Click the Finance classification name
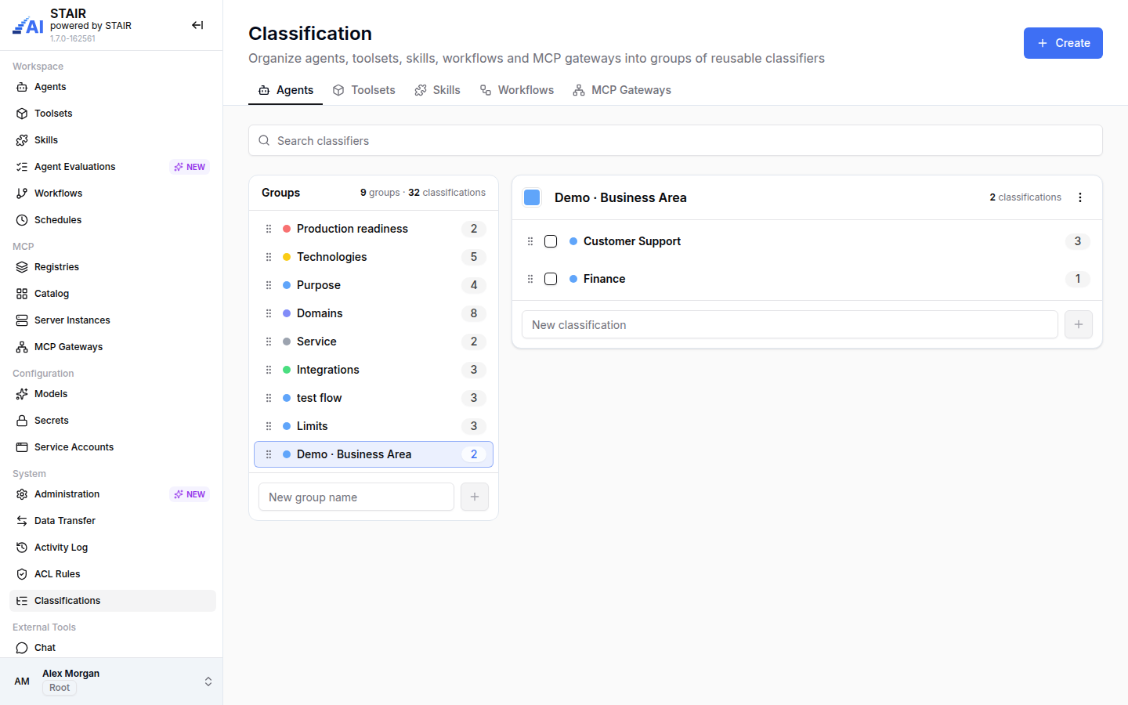1128x705 pixels. (x=604, y=279)
